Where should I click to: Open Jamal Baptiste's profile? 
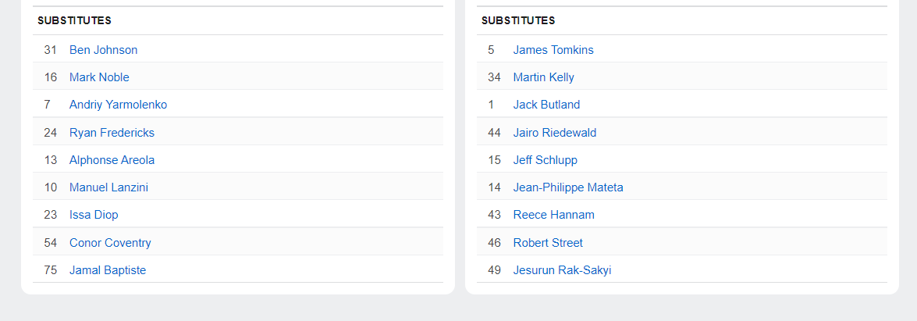pos(108,270)
